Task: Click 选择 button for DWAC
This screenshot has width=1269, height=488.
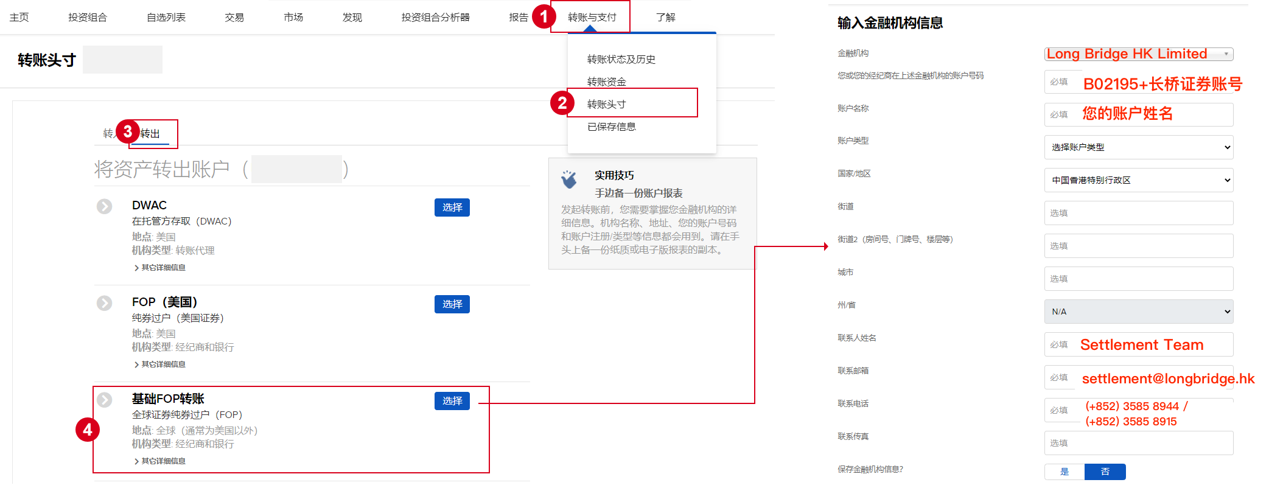Action: (x=452, y=207)
